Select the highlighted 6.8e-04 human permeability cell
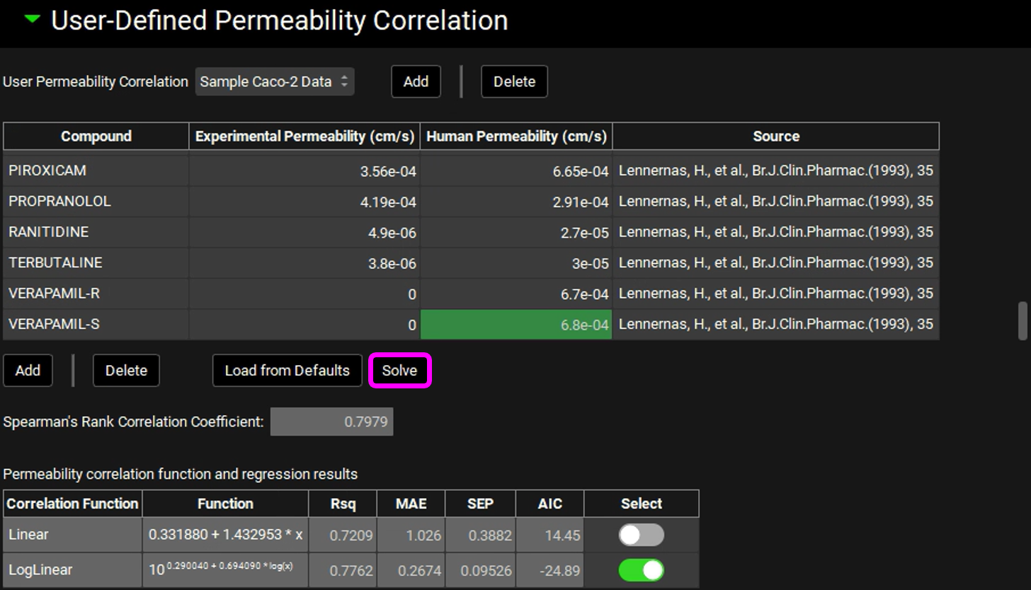 [x=516, y=325]
